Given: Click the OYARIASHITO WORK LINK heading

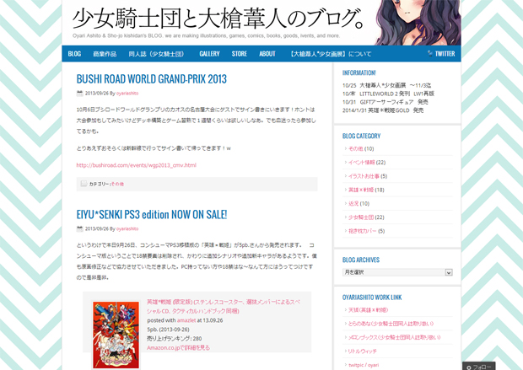Looking at the screenshot, I should 372,298.
